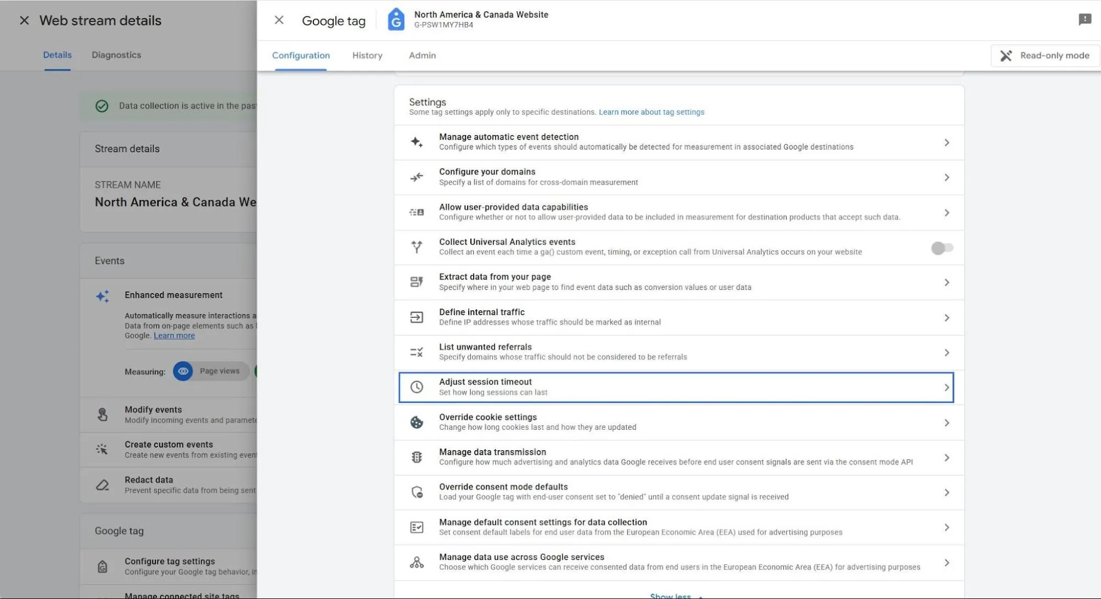Open Learn more link under Enhanced measurement
This screenshot has width=1101, height=599.
click(x=174, y=336)
